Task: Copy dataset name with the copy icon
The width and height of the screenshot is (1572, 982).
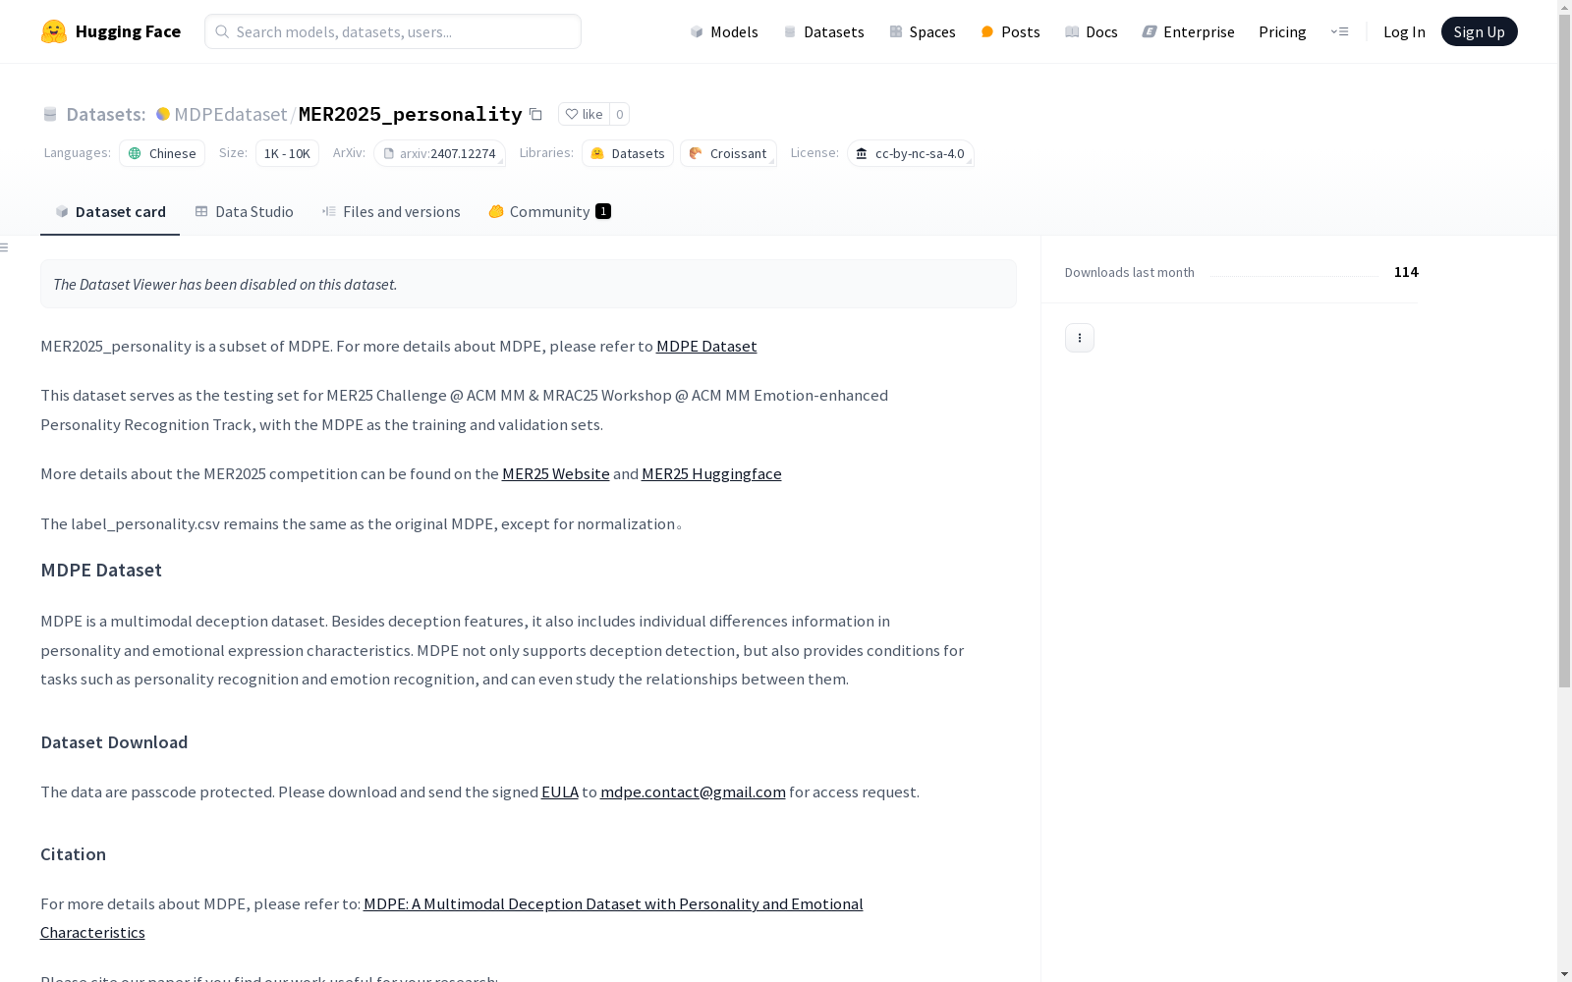Action: coord(535,114)
